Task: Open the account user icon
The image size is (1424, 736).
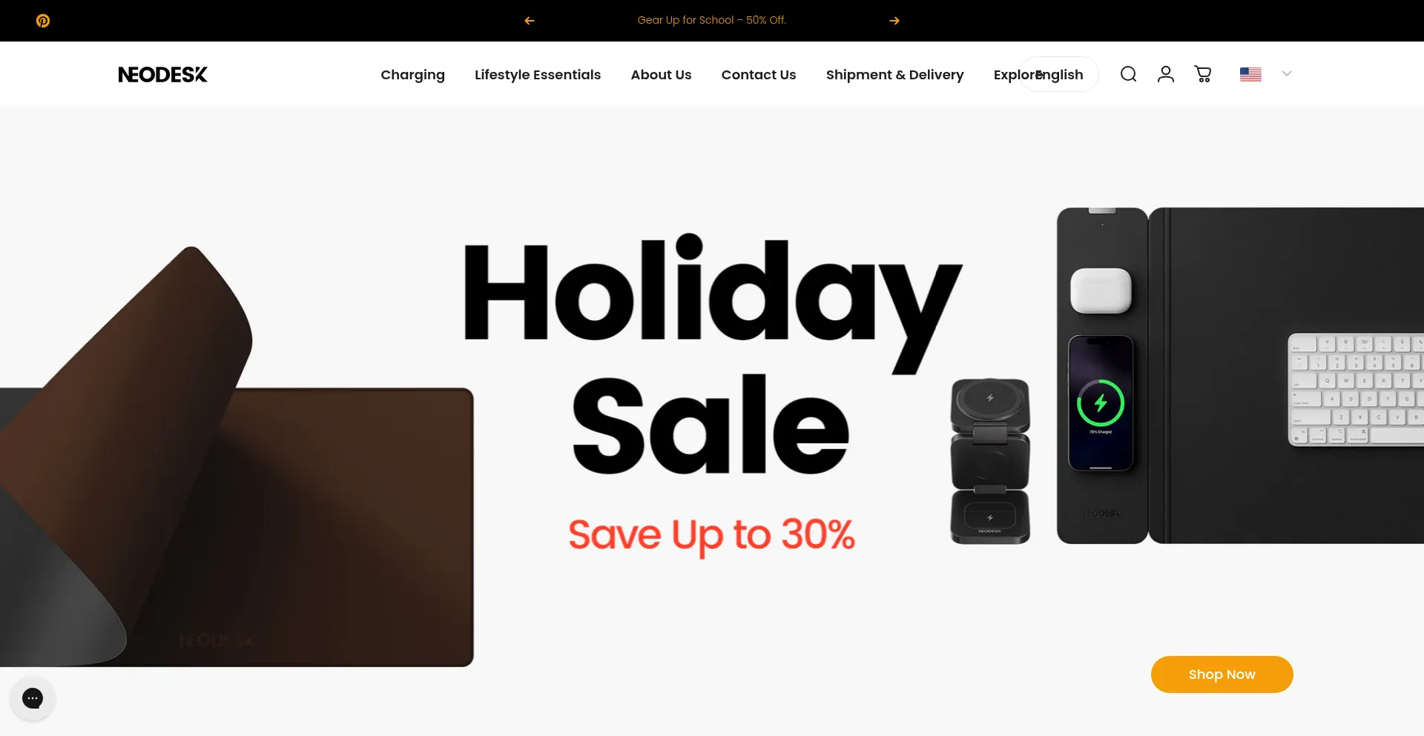Action: (x=1166, y=74)
